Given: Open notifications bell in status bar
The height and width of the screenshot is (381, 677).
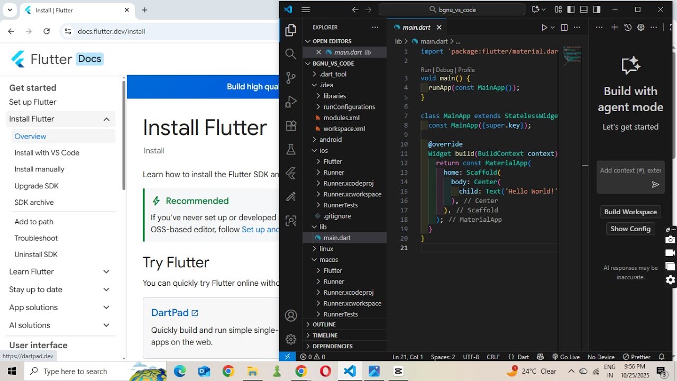Looking at the screenshot, I should [661, 357].
